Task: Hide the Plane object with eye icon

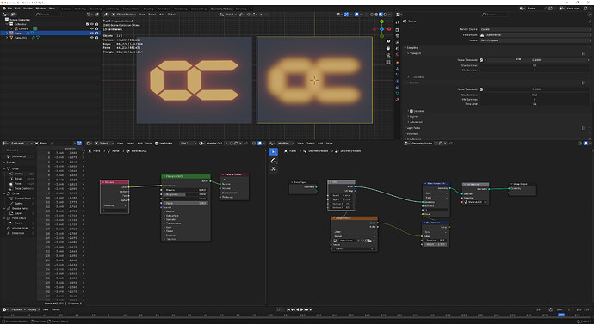Action: (91, 33)
